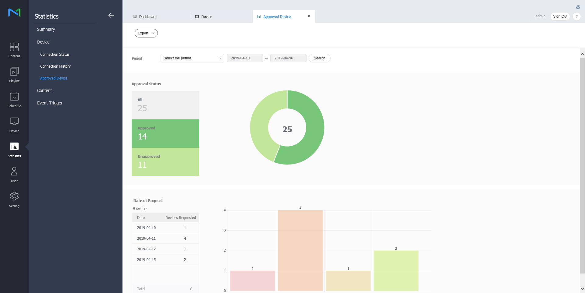Click the vertical scrollbar thumb

click(582, 166)
